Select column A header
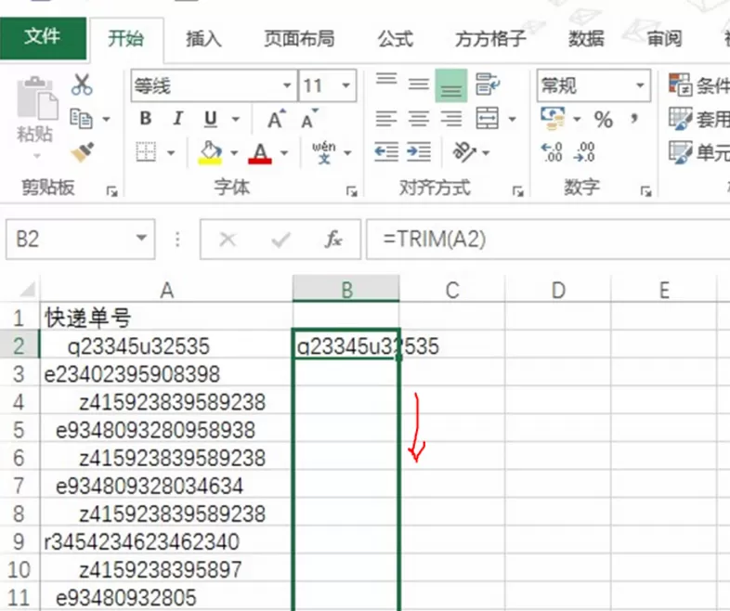730x611 pixels. click(x=166, y=290)
